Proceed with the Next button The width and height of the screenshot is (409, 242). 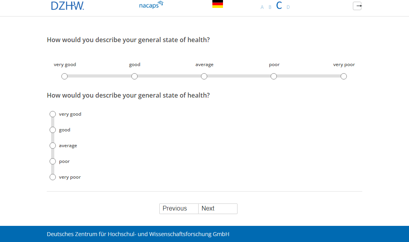tap(217, 209)
